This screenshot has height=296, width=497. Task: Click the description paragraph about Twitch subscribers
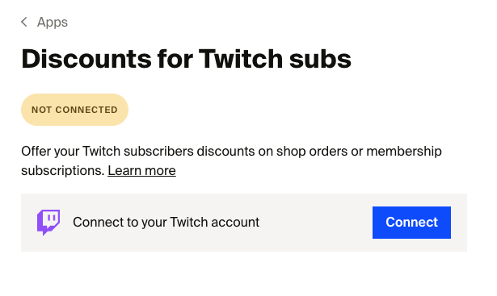(x=231, y=161)
